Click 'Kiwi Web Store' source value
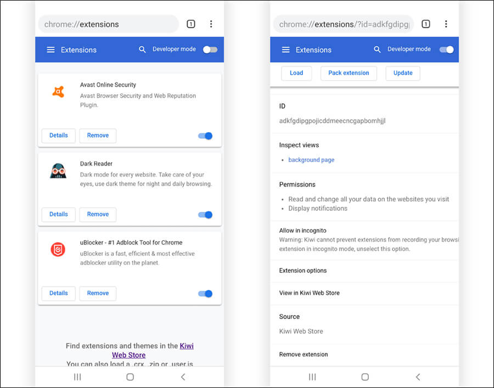Screen dimensions: 494x388 point(301,331)
